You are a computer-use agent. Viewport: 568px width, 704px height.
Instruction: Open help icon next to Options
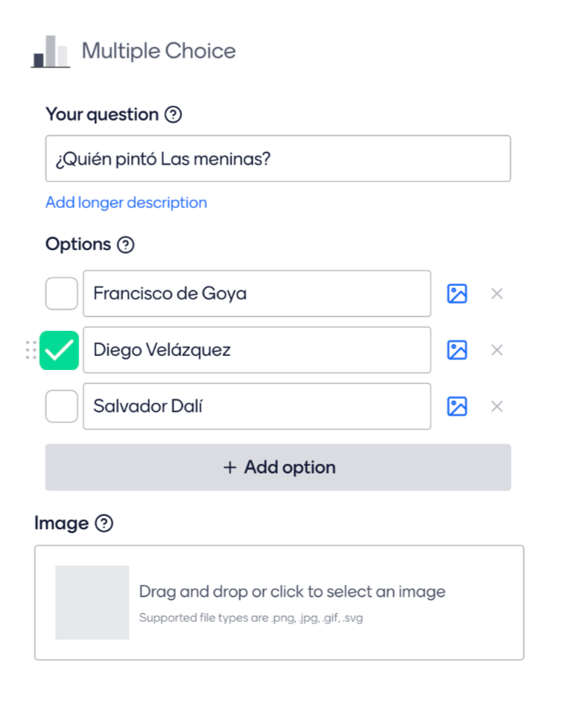(x=126, y=245)
